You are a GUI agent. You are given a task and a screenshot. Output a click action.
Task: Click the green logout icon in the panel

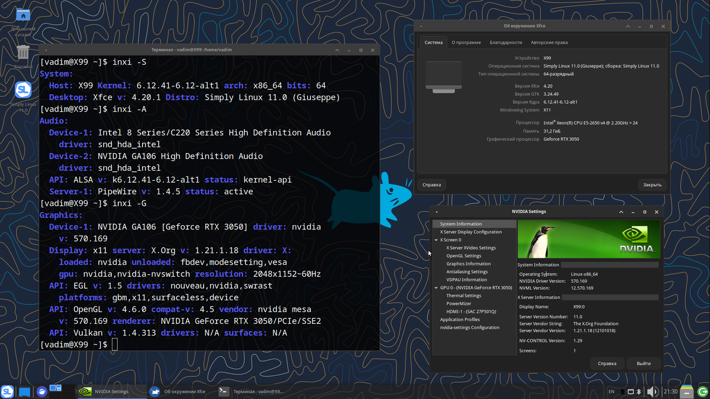(x=702, y=391)
